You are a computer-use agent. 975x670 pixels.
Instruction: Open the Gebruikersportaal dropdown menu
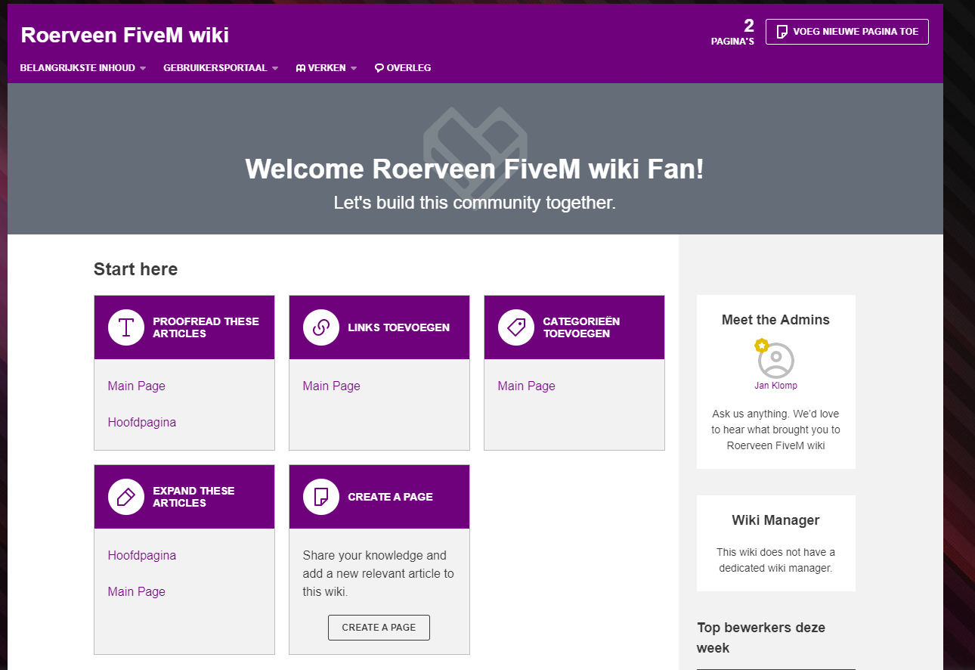(x=221, y=68)
